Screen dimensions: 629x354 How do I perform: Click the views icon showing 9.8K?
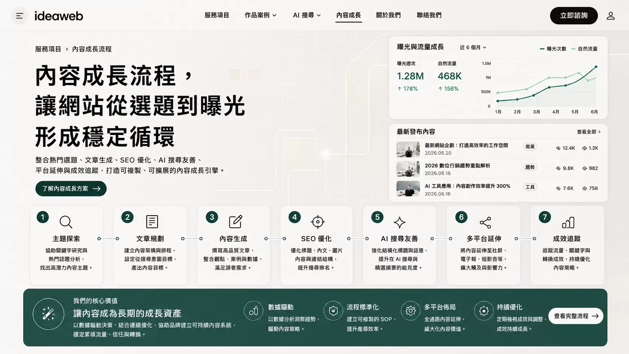tap(558, 168)
